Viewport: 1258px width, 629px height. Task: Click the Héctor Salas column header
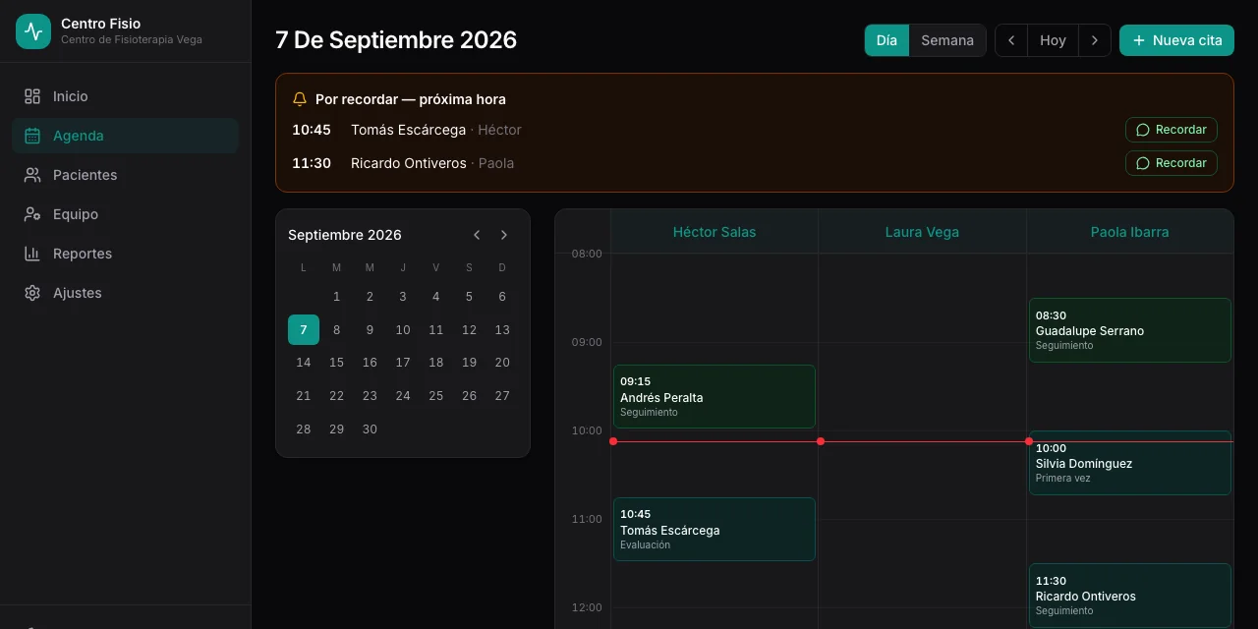715,232
